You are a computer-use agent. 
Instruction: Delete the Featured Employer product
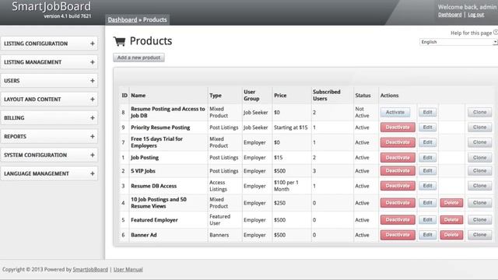click(x=451, y=219)
